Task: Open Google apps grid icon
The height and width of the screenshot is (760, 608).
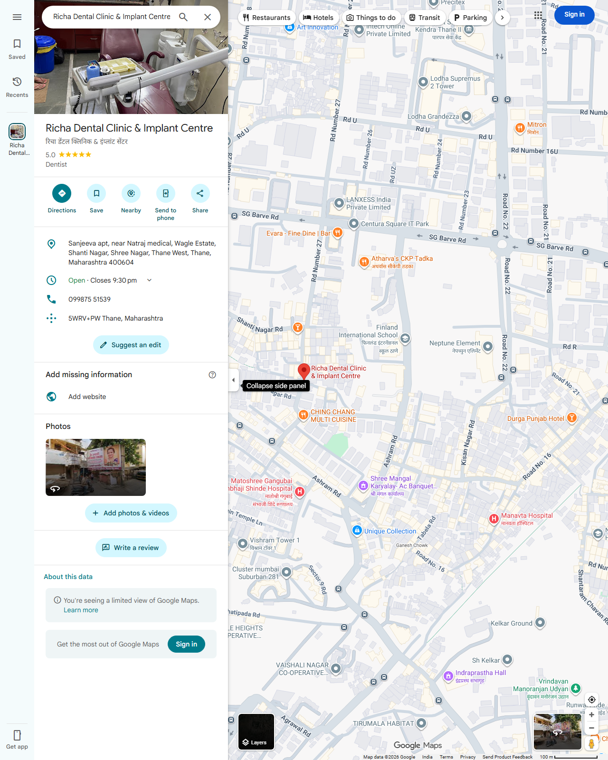Action: click(x=538, y=15)
